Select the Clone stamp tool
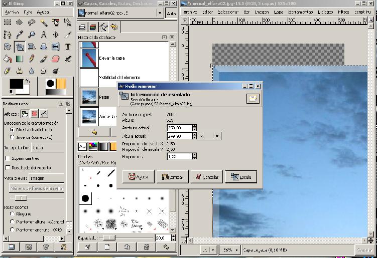Image resolution: width=377 pixels, height=258 pixels. pos(20,71)
